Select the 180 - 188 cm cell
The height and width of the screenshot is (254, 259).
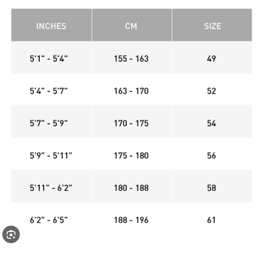coord(131,188)
